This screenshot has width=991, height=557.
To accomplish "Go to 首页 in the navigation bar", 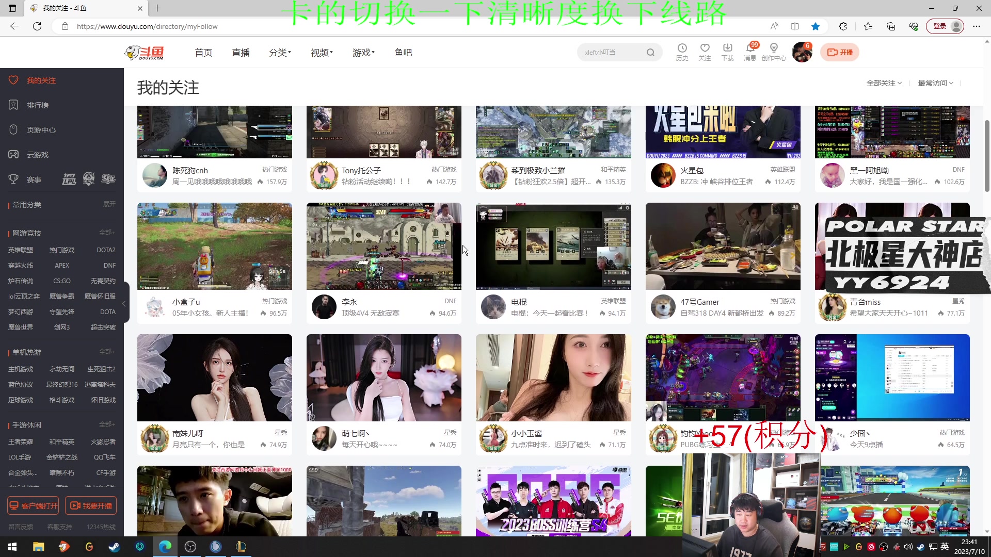I will [203, 52].
